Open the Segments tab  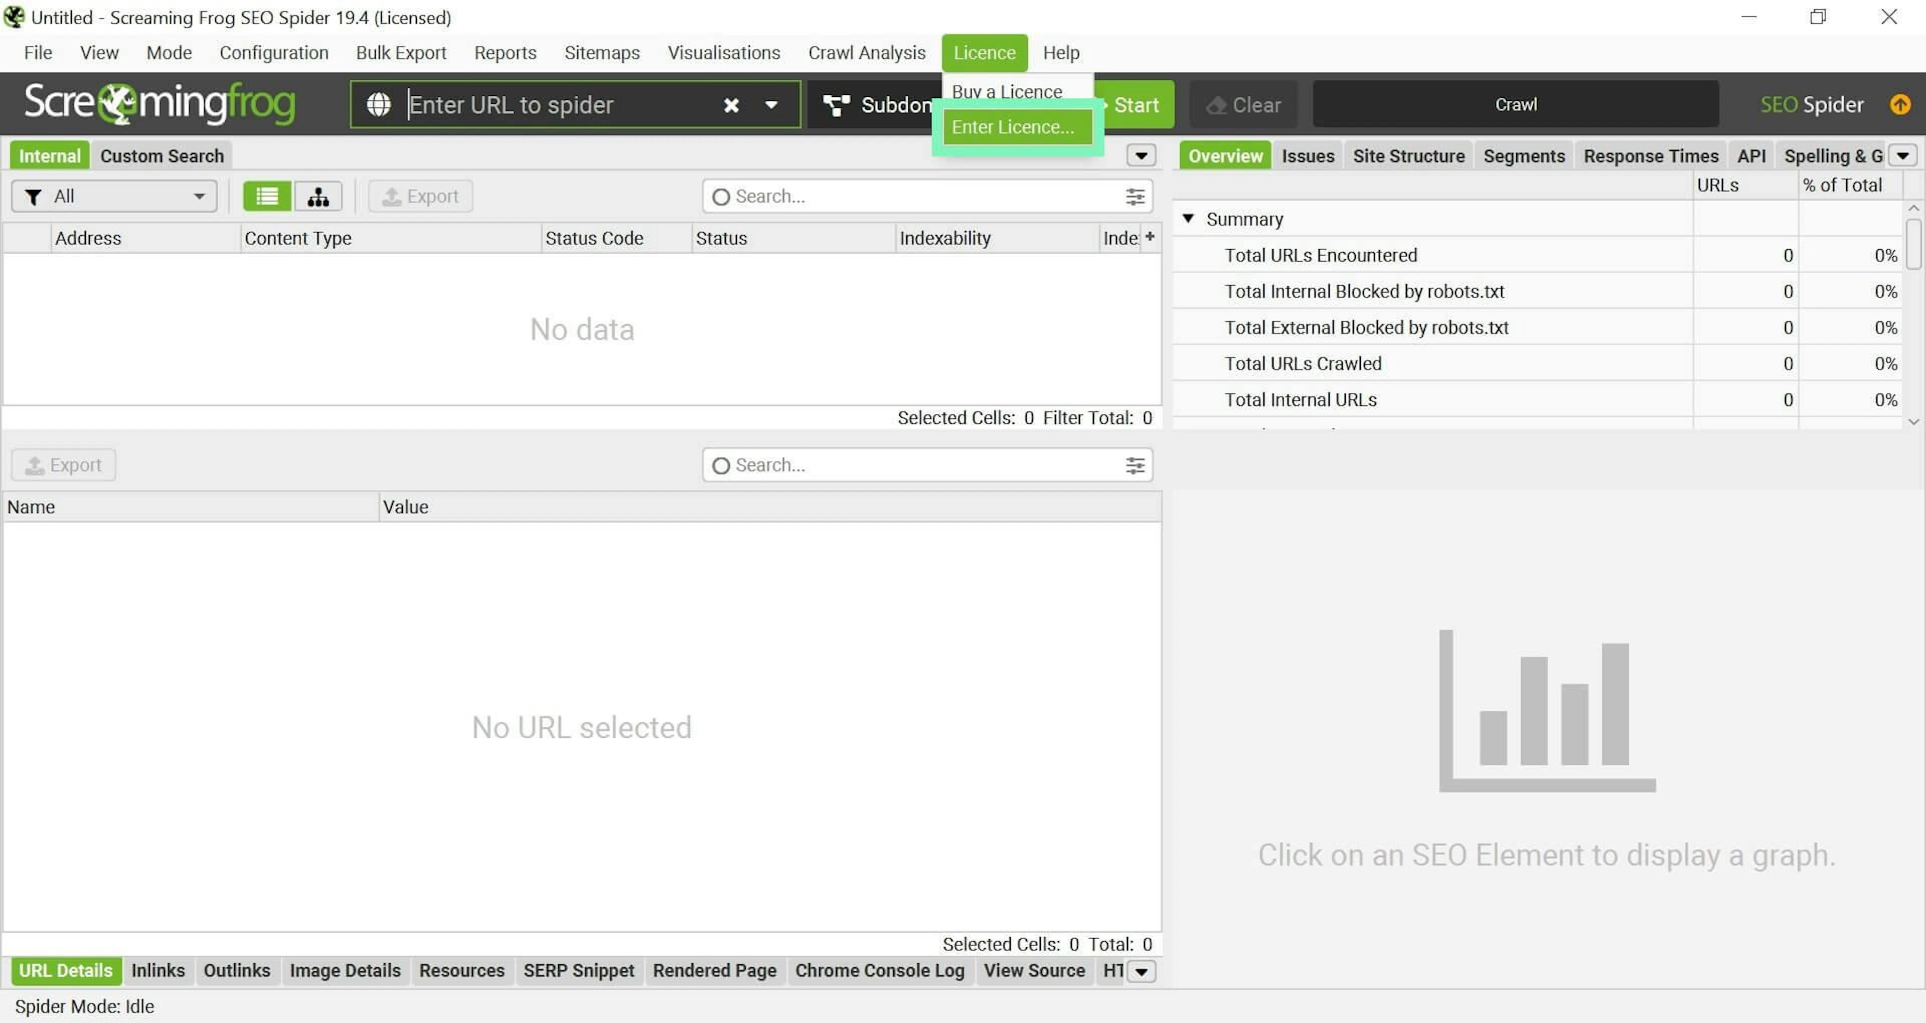coord(1524,155)
